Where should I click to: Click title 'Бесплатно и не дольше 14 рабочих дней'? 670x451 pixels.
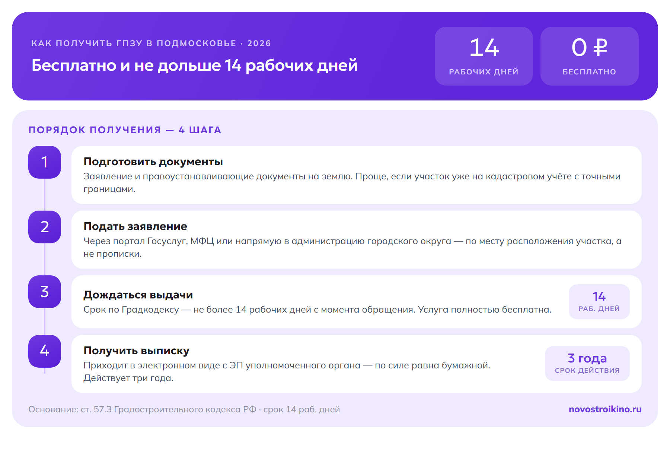(194, 65)
